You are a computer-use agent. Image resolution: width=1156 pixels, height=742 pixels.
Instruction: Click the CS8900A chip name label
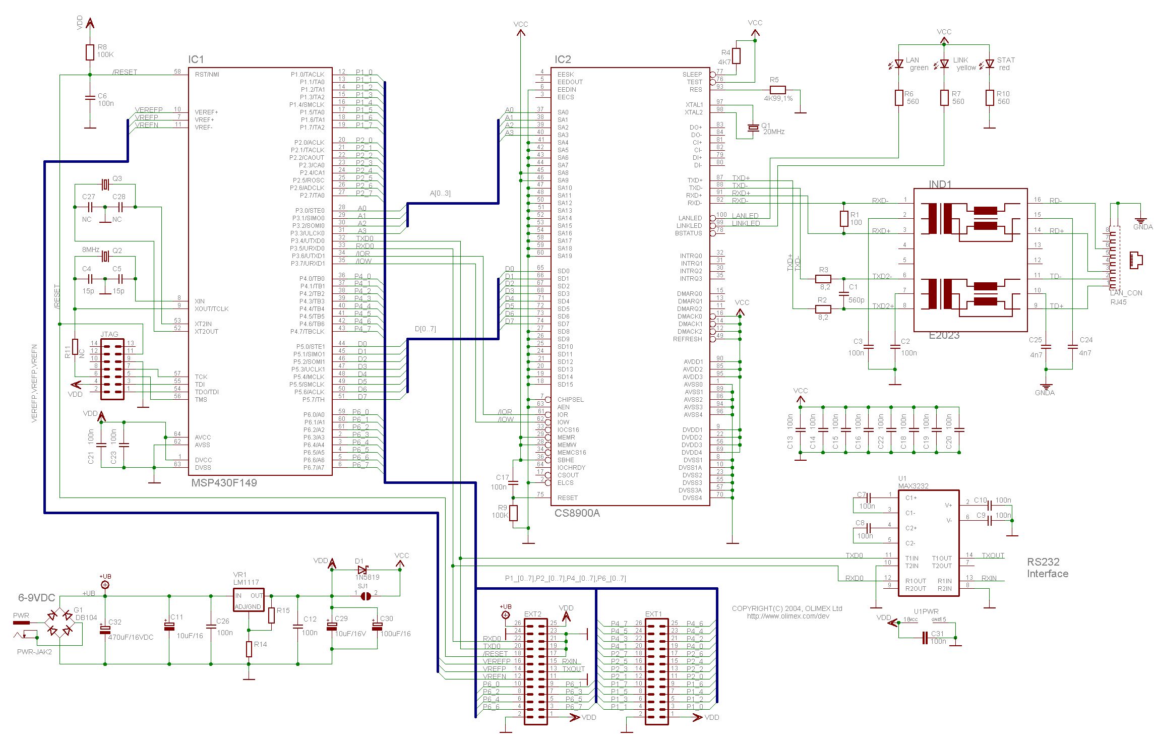[577, 513]
